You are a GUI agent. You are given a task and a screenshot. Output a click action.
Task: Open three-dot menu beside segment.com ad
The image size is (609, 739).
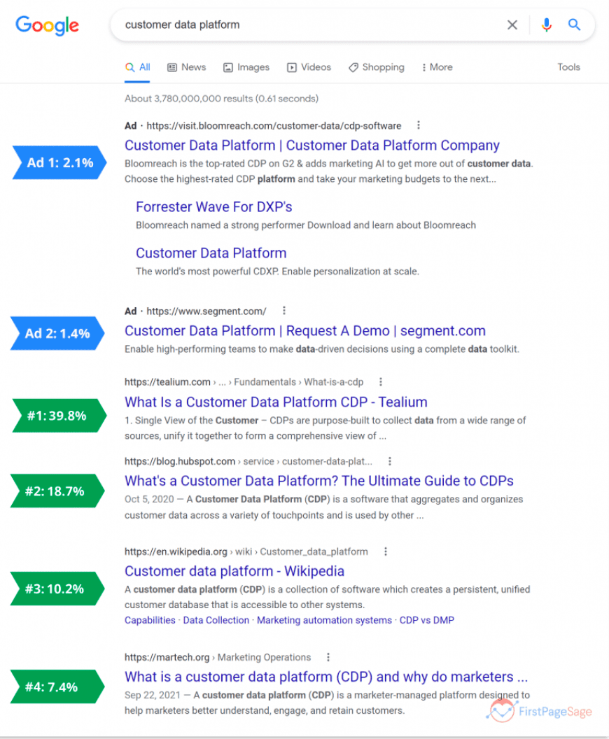(283, 311)
